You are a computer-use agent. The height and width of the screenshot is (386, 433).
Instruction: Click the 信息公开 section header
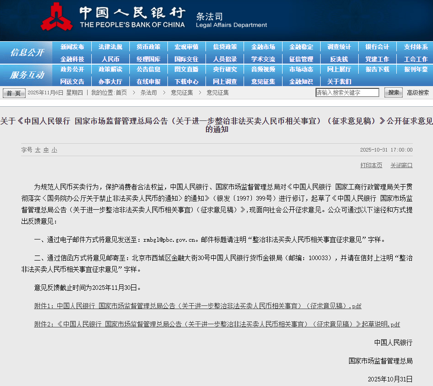27,53
